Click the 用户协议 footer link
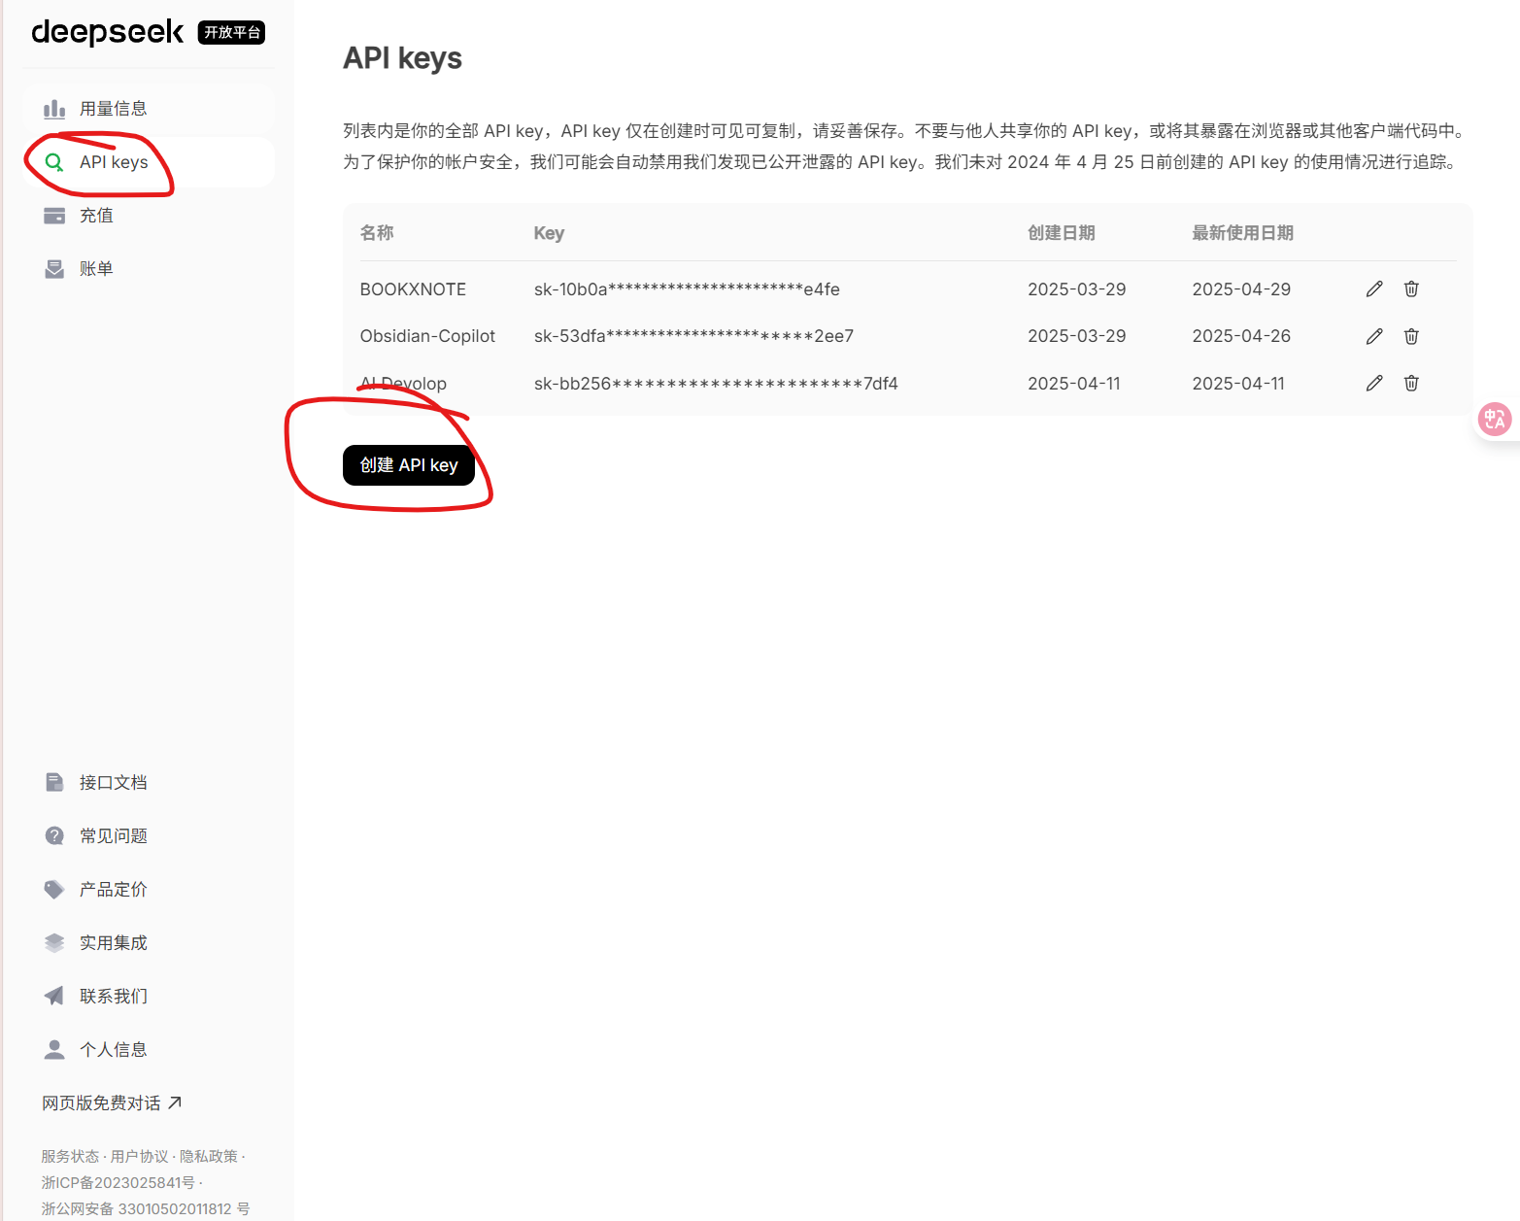 tap(139, 1156)
